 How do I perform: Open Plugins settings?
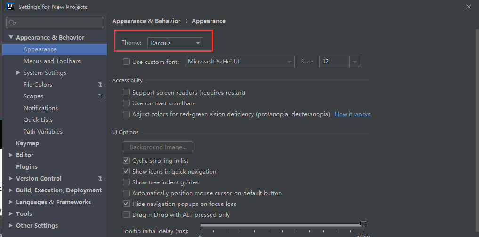27,167
